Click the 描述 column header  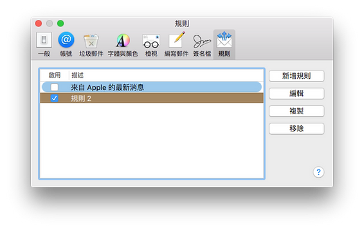[x=166, y=75]
